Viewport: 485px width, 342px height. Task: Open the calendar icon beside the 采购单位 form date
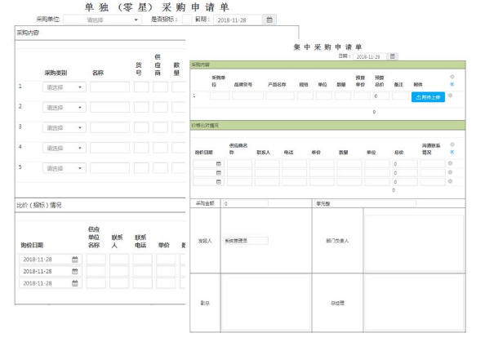(269, 20)
